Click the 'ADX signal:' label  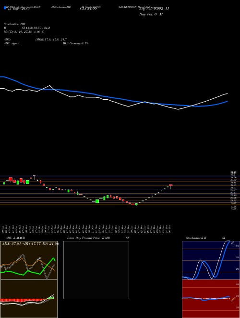(x=12, y=43)
